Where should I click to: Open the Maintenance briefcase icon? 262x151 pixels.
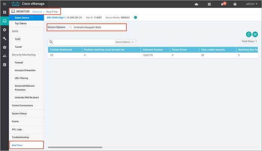click(x=4, y=47)
